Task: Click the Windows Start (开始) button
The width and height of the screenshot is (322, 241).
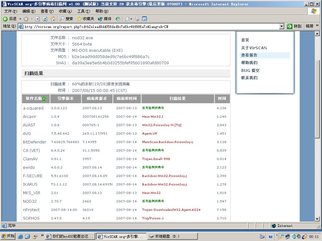Action: tap(8, 236)
